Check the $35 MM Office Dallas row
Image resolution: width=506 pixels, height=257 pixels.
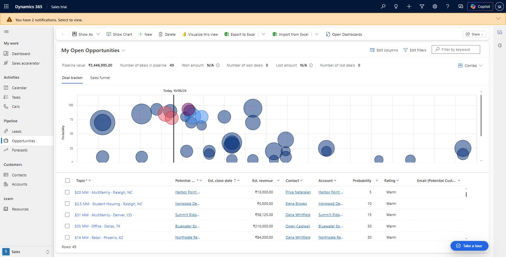pyautogui.click(x=67, y=226)
